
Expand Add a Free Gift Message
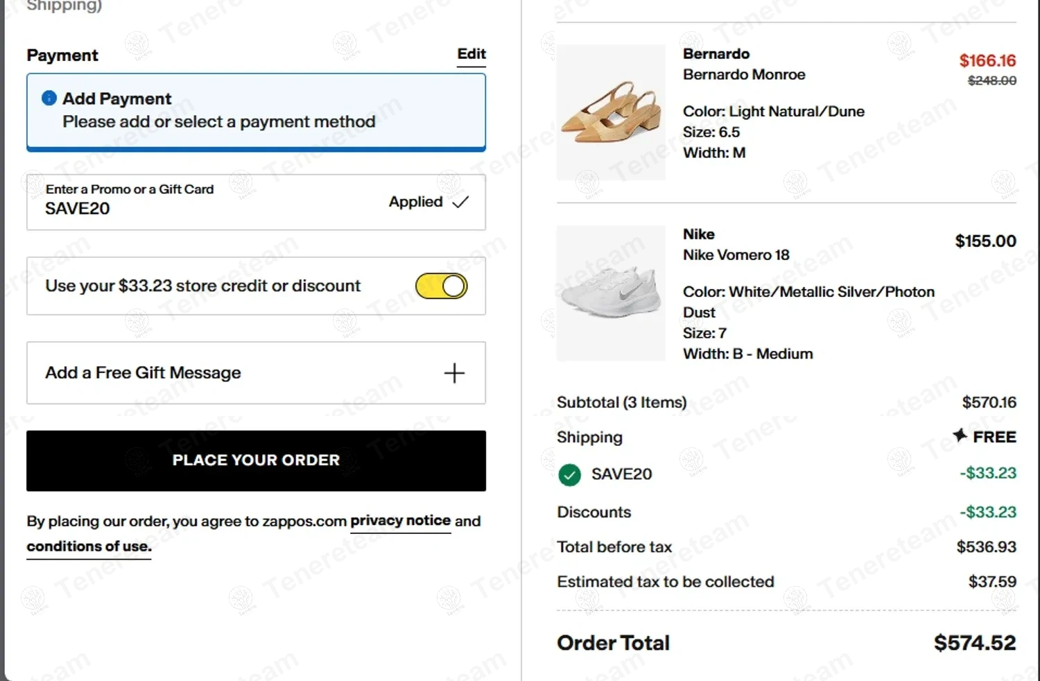pos(143,373)
